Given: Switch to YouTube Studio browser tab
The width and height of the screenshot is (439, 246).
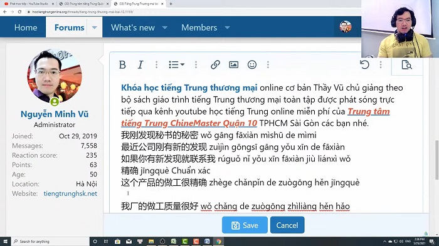Looking at the screenshot, I should 29,4.
